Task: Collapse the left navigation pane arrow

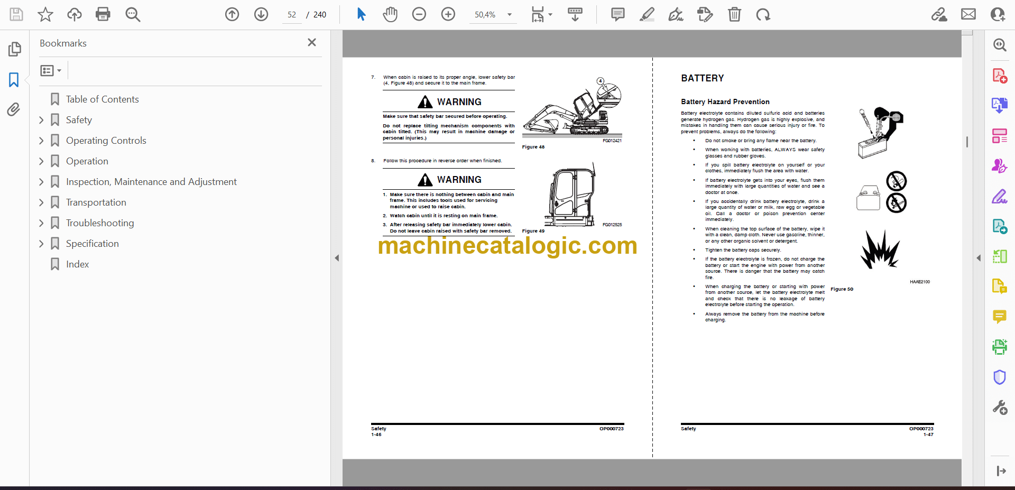Action: [x=337, y=258]
